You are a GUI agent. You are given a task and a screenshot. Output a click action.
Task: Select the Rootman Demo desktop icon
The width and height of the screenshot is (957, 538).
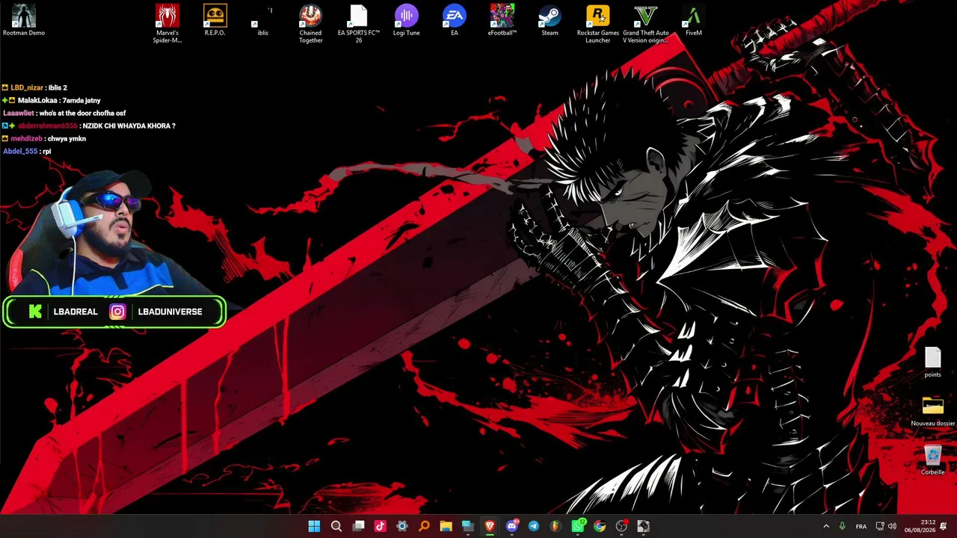pyautogui.click(x=24, y=20)
